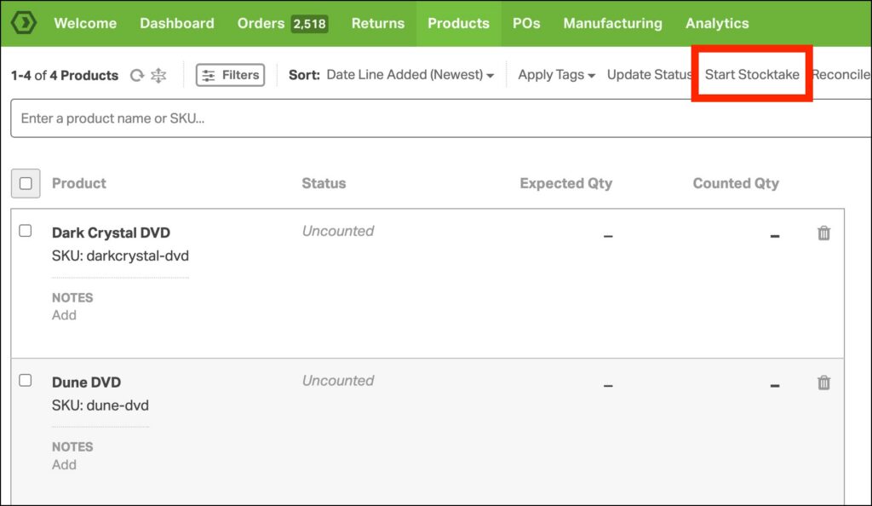The width and height of the screenshot is (872, 506).
Task: Click trash icon for Dune DVD
Action: click(823, 383)
